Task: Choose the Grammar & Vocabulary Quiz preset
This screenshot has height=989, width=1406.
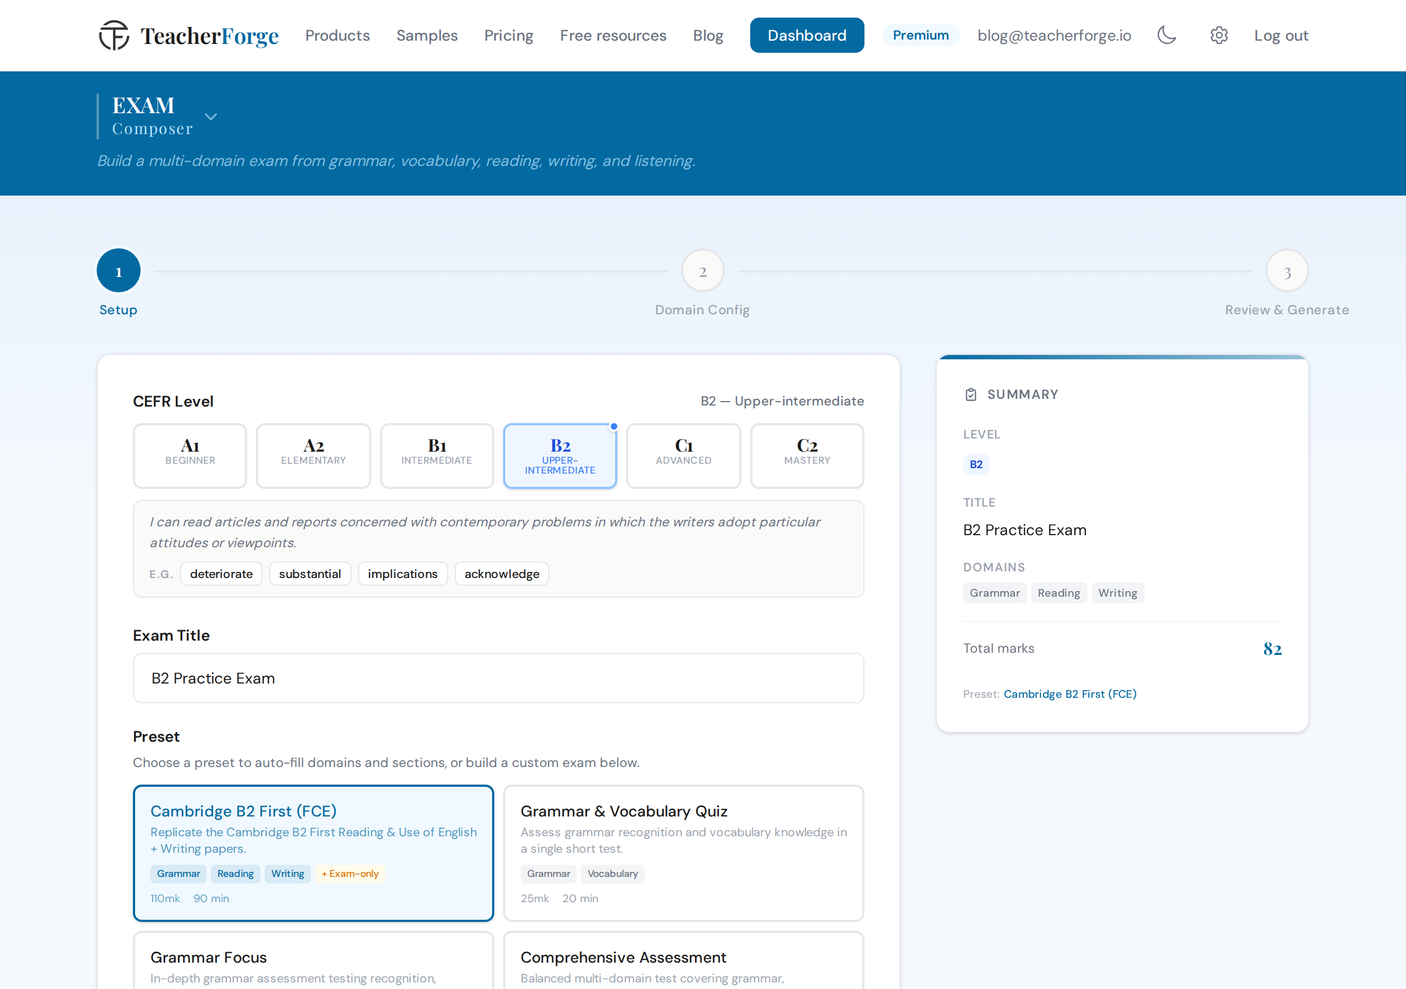Action: coord(683,853)
